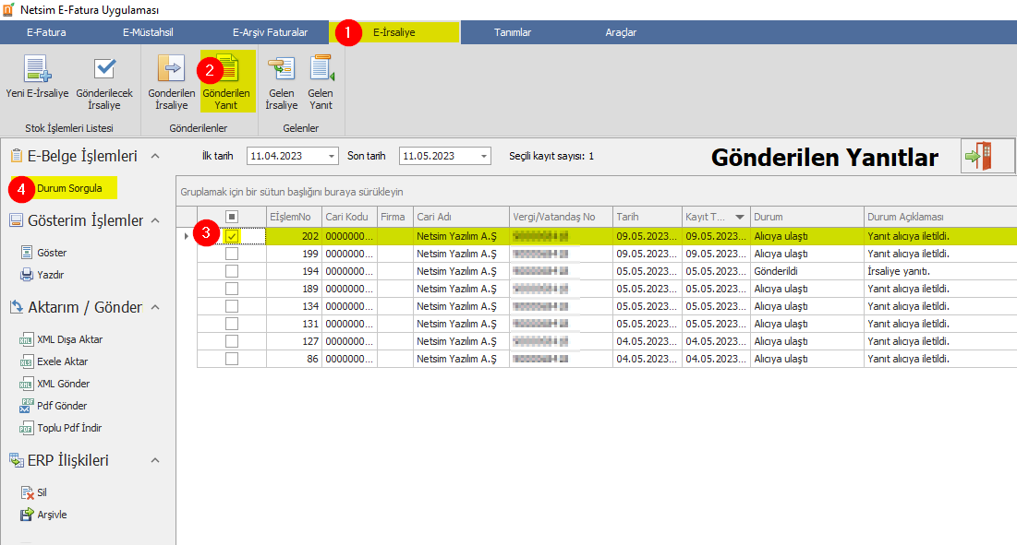Check the checkbox for row 194
1017x545 pixels.
[232, 271]
